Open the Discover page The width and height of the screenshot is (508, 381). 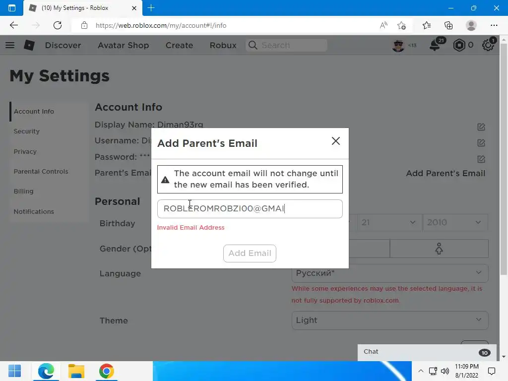point(63,45)
